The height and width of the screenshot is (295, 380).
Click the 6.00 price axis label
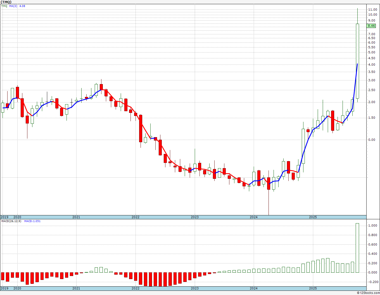[x=372, y=42]
